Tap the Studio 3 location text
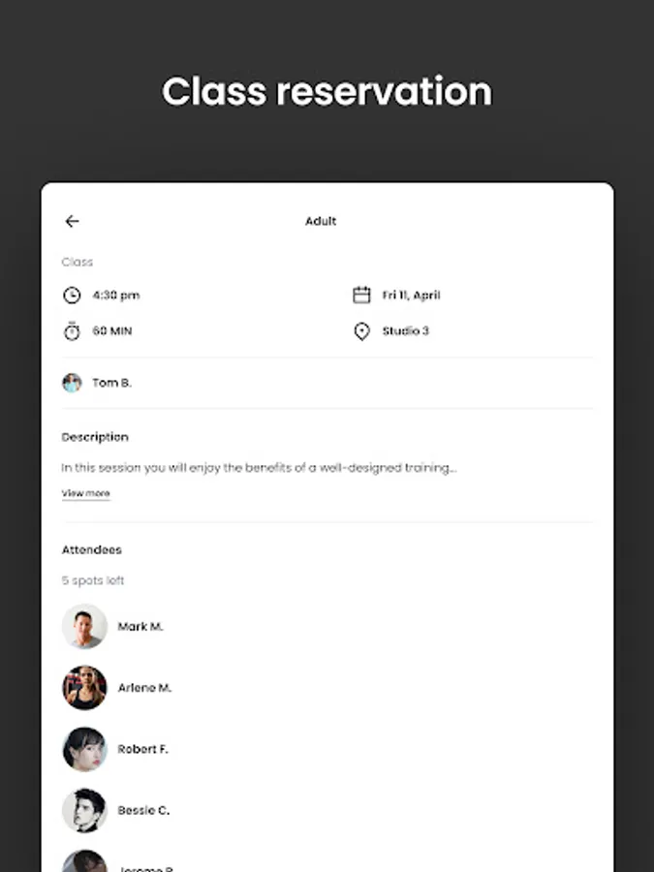The height and width of the screenshot is (872, 654). [x=405, y=331]
